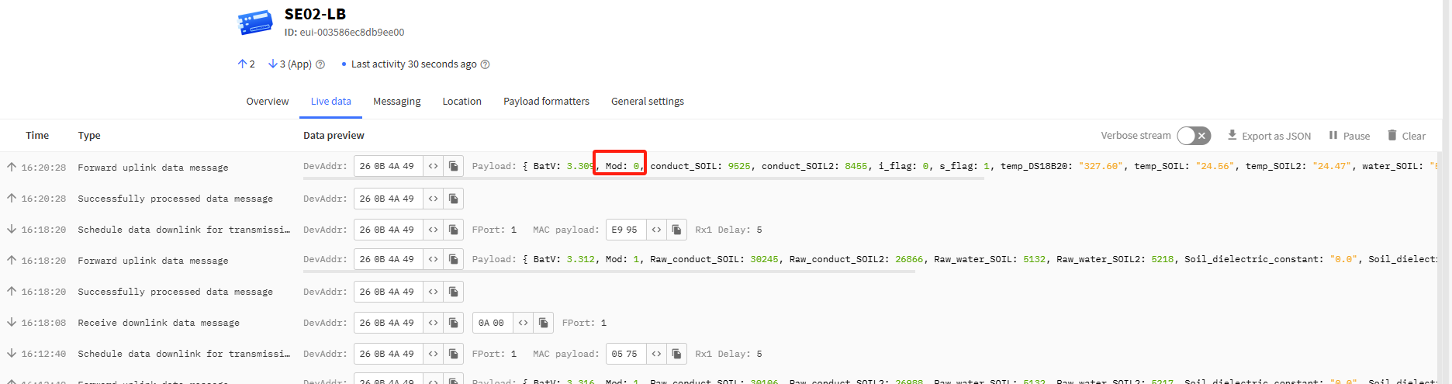The height and width of the screenshot is (384, 1452).
Task: Toggle hex view for DevAddr in 16:20:28 Forward uplink row
Action: point(433,166)
